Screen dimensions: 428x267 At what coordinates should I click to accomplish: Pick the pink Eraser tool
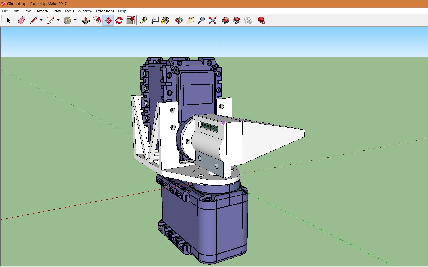(21, 20)
